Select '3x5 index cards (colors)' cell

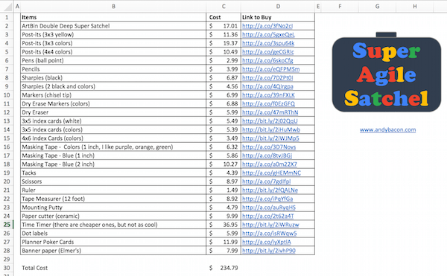pos(113,129)
